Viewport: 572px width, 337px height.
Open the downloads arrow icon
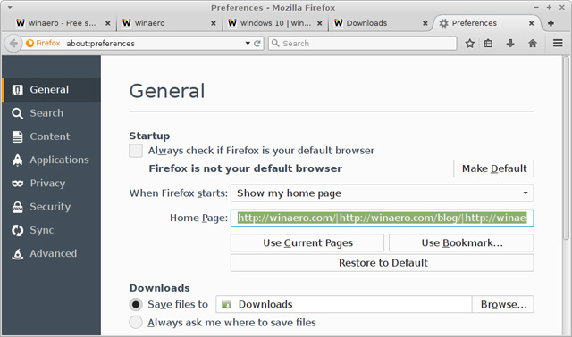point(510,44)
